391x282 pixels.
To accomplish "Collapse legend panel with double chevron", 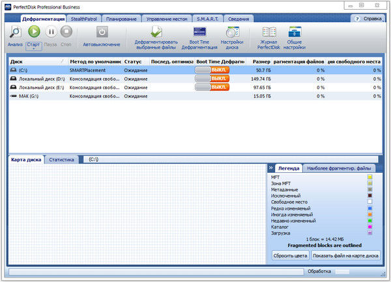I will 271,167.
